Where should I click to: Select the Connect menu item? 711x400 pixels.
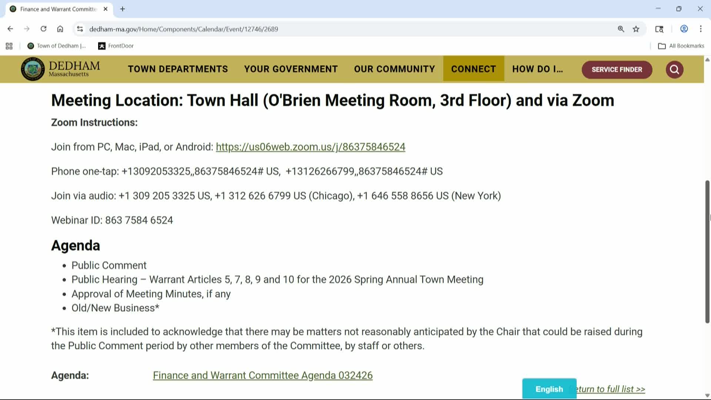[x=473, y=69]
